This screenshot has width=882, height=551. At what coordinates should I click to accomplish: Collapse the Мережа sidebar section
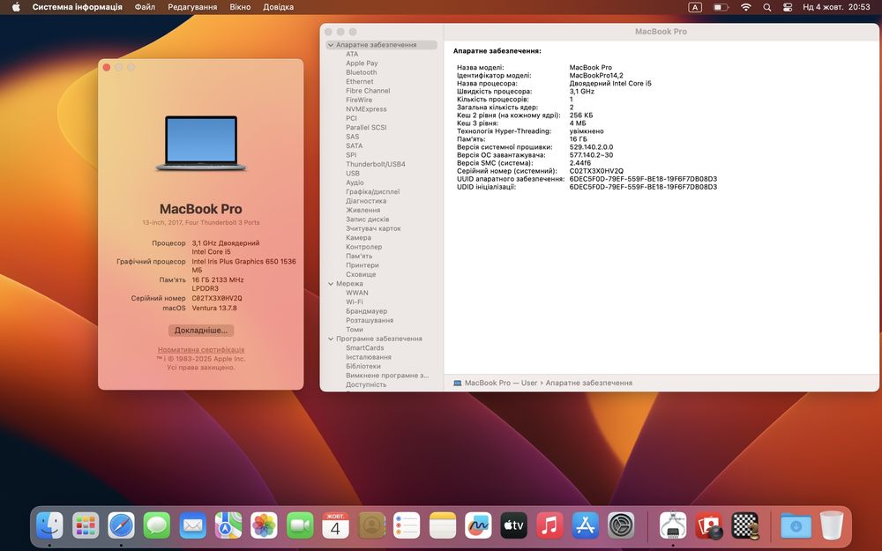(x=331, y=284)
